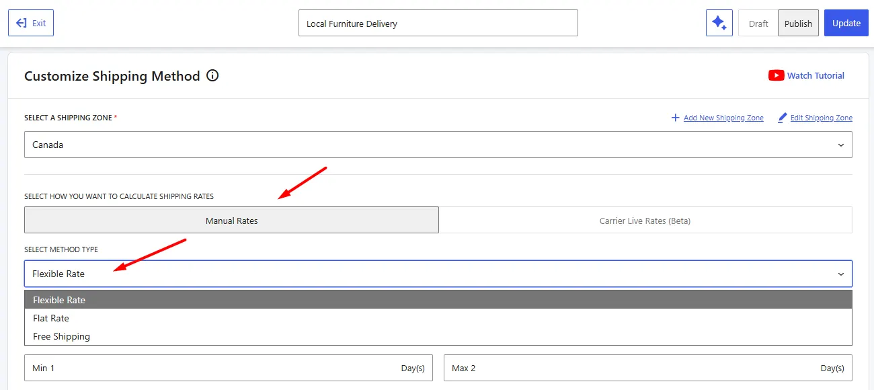Choose Free Shipping from the dropdown list
Image resolution: width=874 pixels, height=390 pixels.
pyautogui.click(x=438, y=336)
